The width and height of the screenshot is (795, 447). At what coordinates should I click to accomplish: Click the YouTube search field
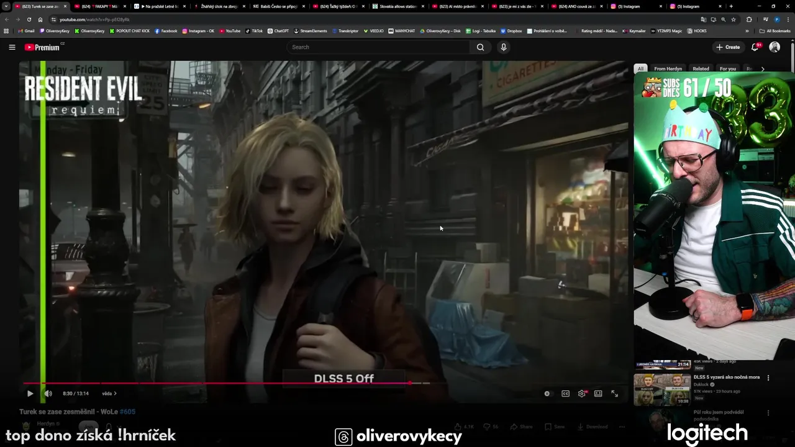click(379, 47)
